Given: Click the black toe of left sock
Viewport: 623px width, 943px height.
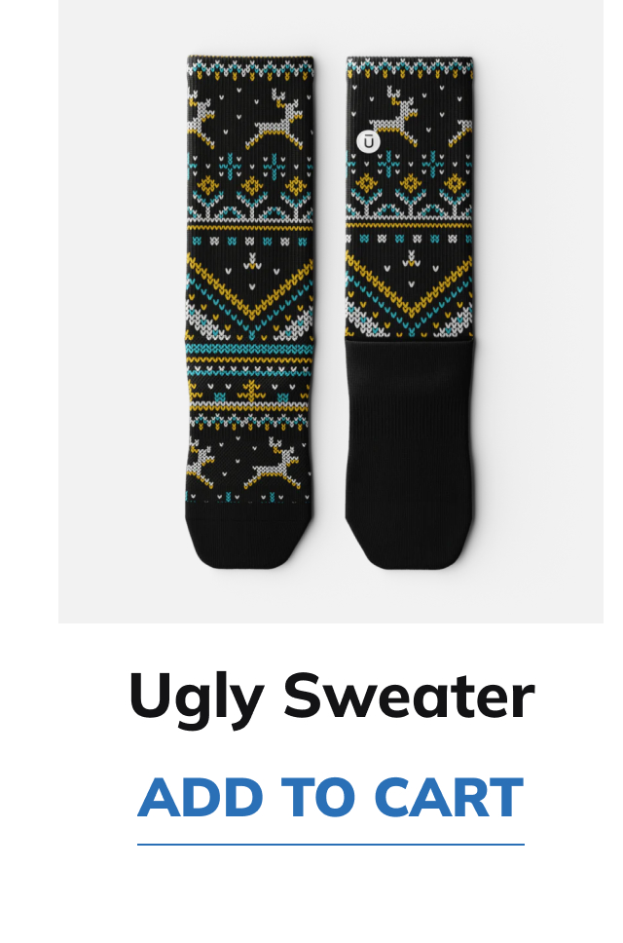Looking at the screenshot, I should pyautogui.click(x=249, y=542).
